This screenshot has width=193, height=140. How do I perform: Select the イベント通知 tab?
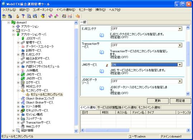88,107
